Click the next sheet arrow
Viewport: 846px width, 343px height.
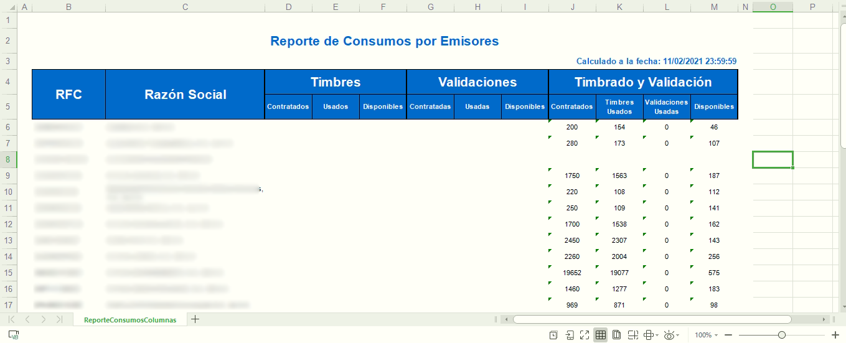click(43, 319)
